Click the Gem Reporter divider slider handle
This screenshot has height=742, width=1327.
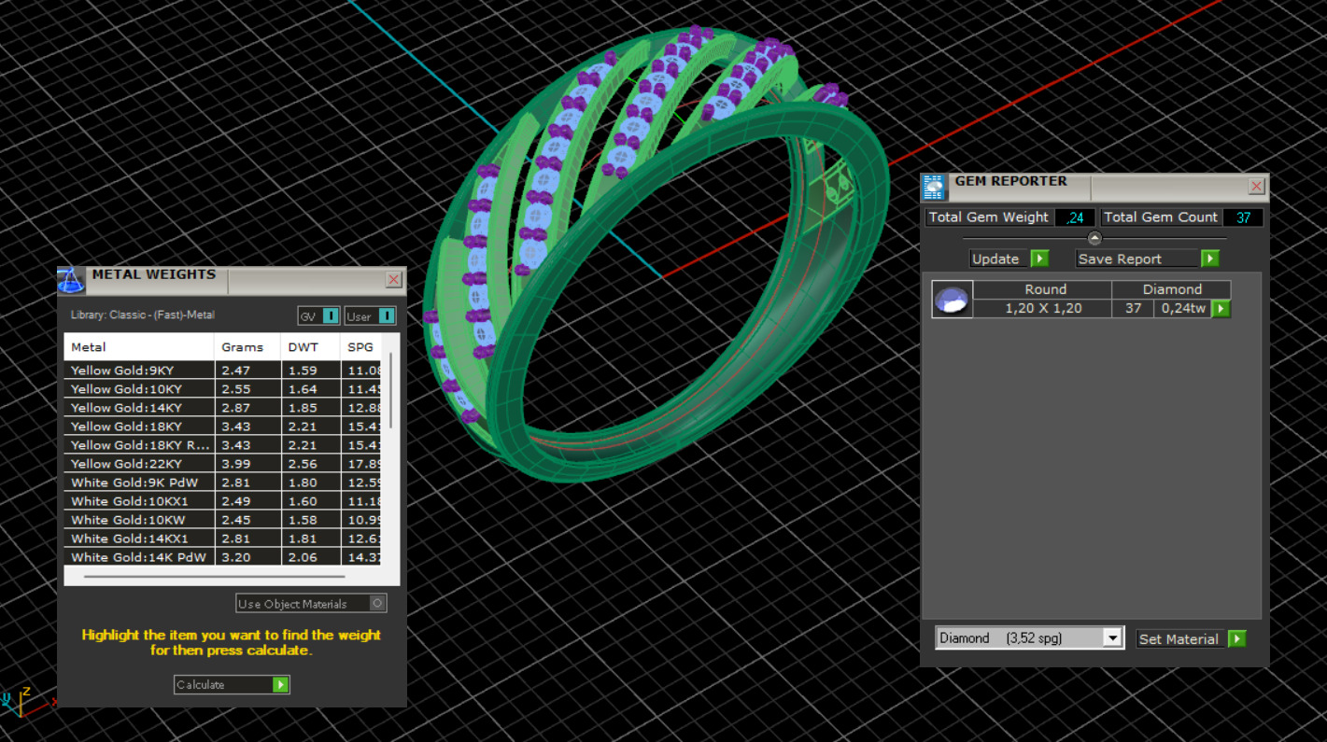[1094, 238]
